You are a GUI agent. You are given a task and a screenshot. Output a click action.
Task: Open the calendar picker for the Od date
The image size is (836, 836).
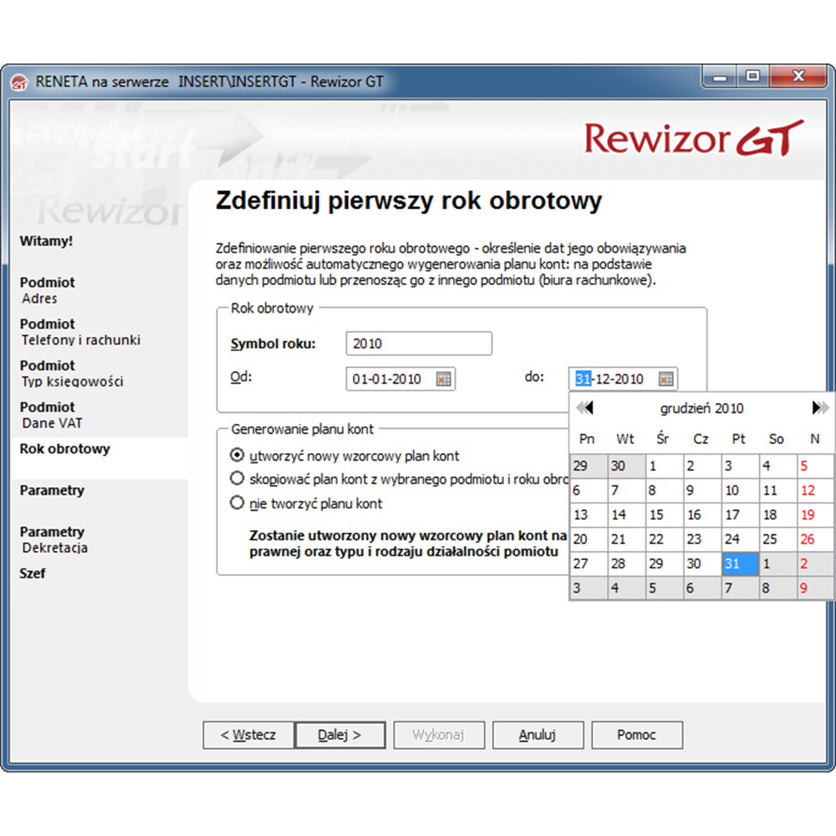pyautogui.click(x=444, y=380)
